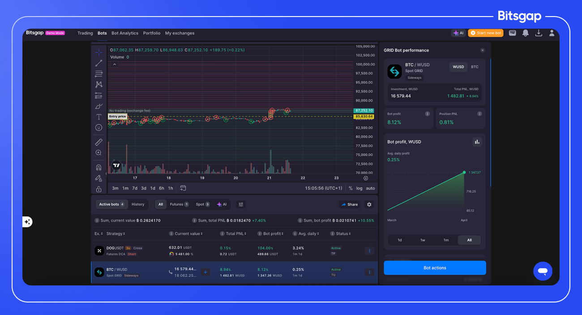Filter bots by Futures
This screenshot has height=315, width=582.
tap(179, 204)
